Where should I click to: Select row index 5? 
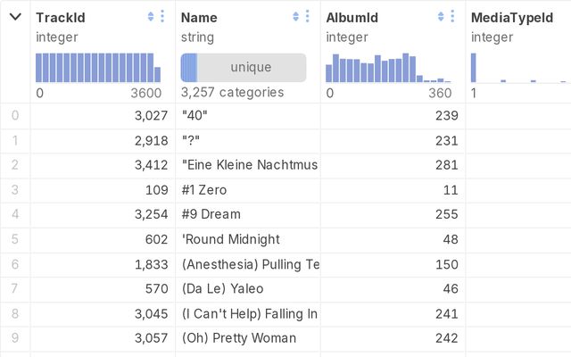pyautogui.click(x=15, y=239)
